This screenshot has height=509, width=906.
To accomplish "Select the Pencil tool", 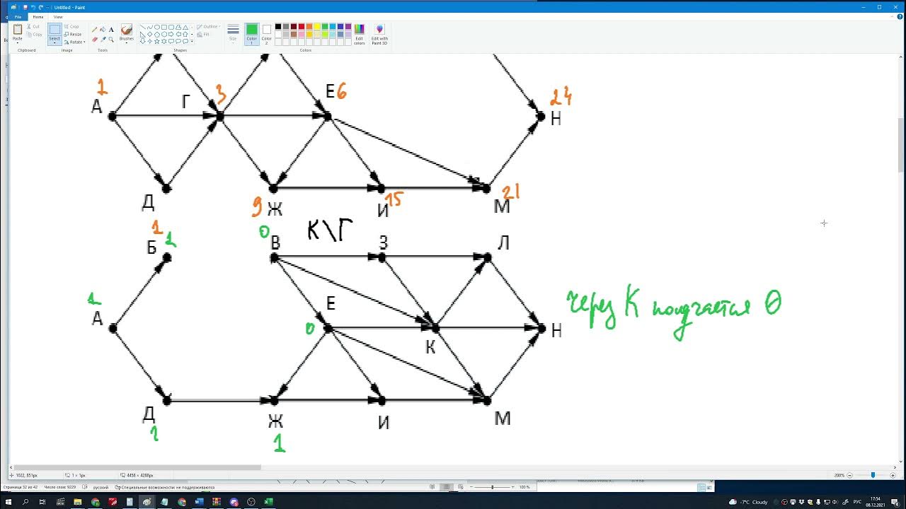I will coord(94,29).
